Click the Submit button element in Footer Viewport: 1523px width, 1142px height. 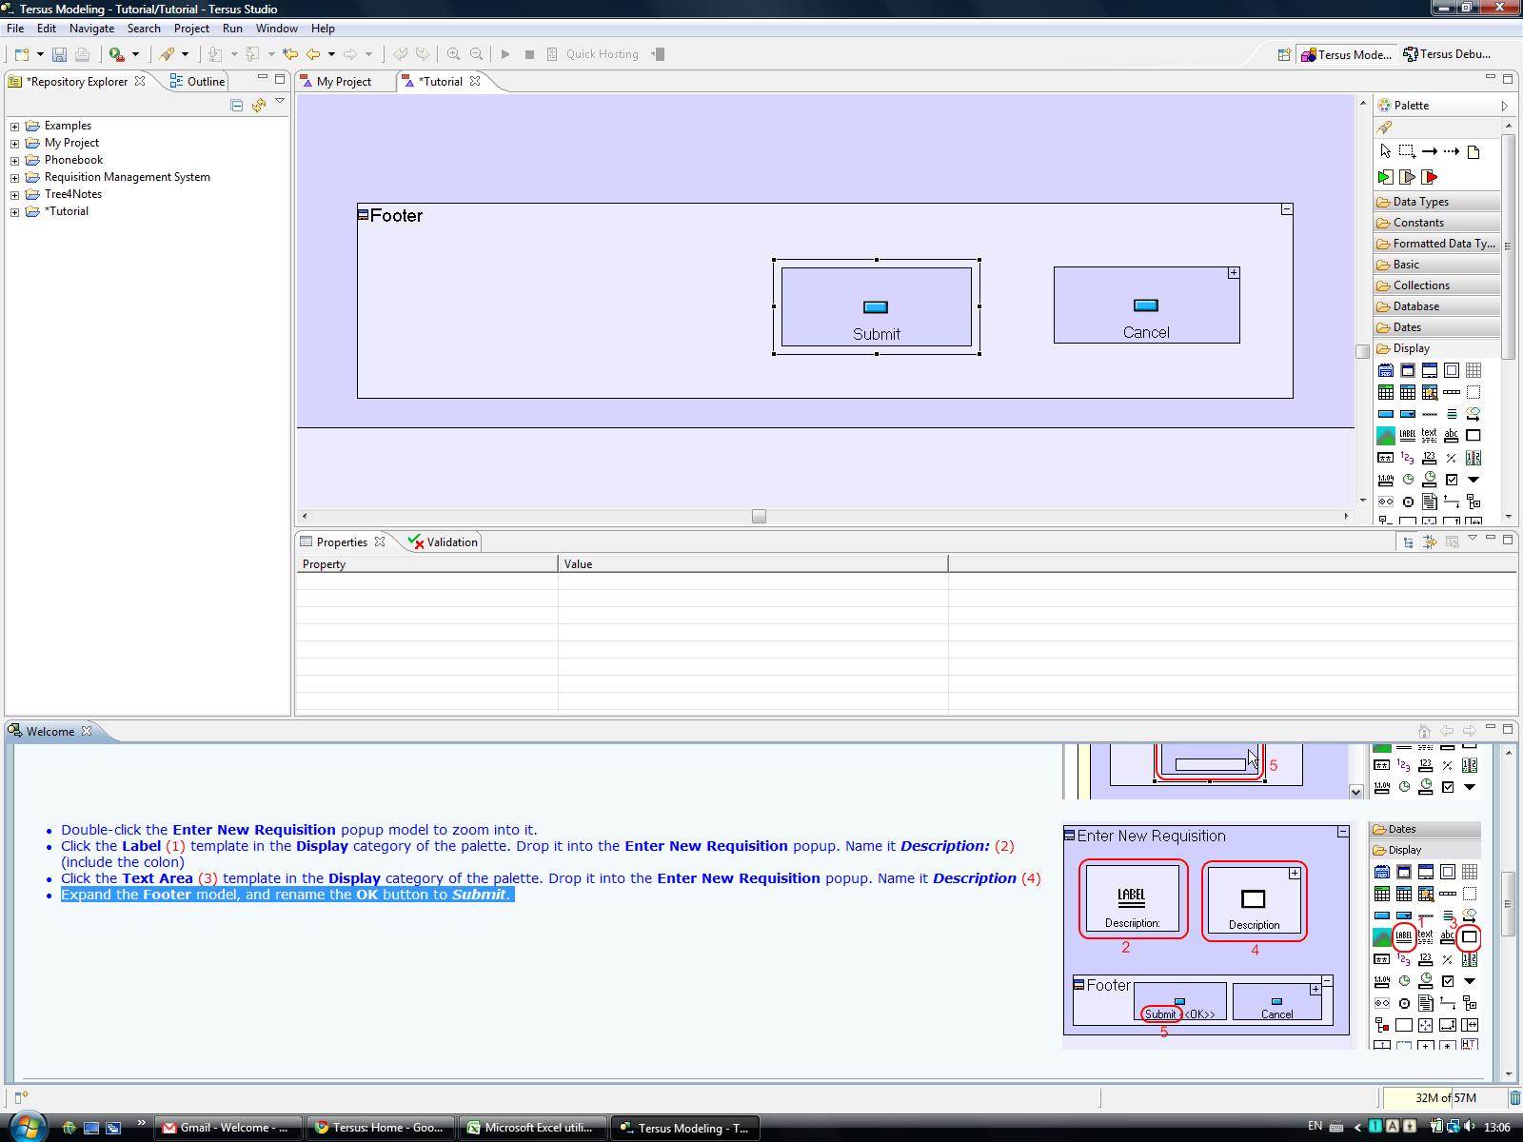tap(876, 306)
